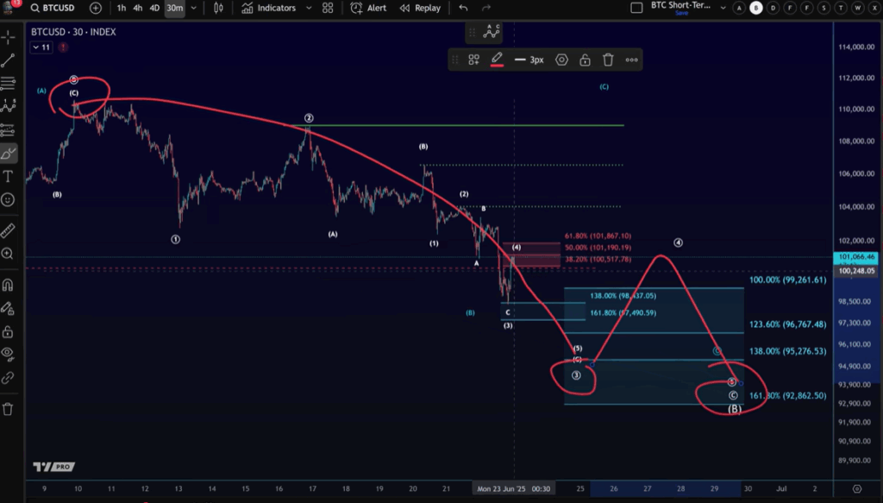Expand the timeframe interval dropdown
883x503 pixels.
click(194, 8)
